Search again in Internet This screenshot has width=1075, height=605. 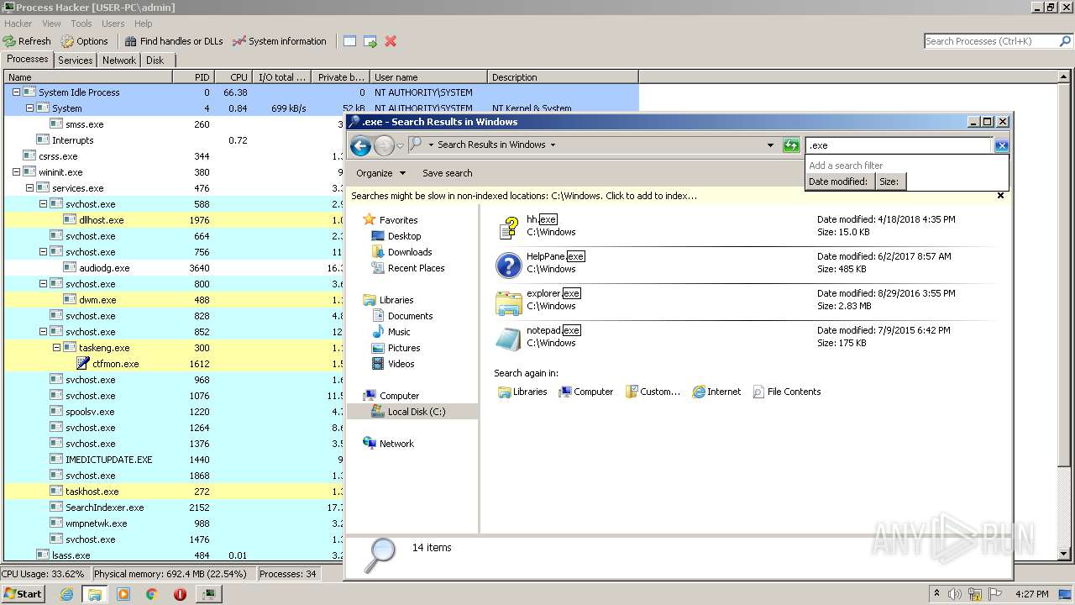coord(716,392)
